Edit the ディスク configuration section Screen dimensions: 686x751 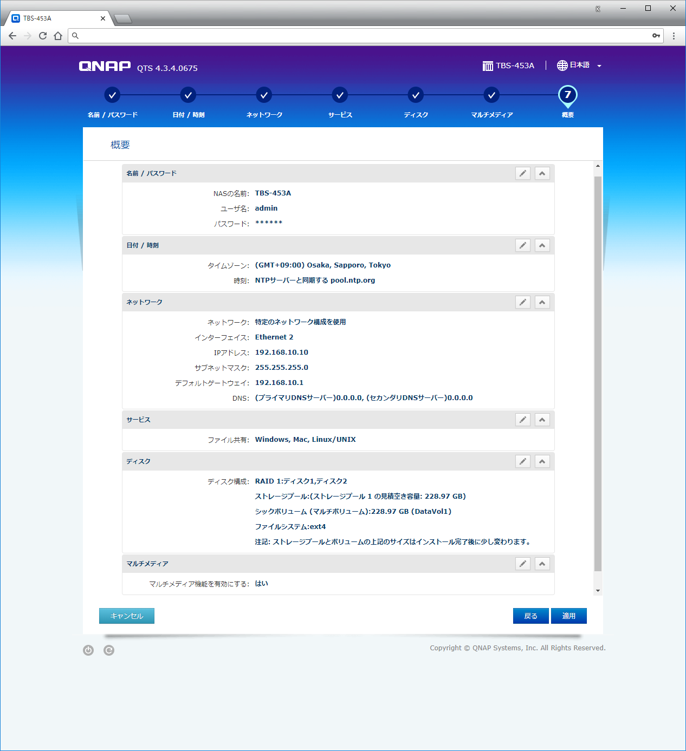522,461
